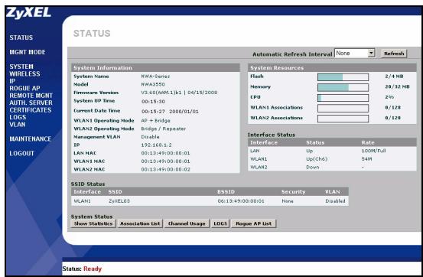Click WLAN1 Associations progress bar

[x=343, y=108]
